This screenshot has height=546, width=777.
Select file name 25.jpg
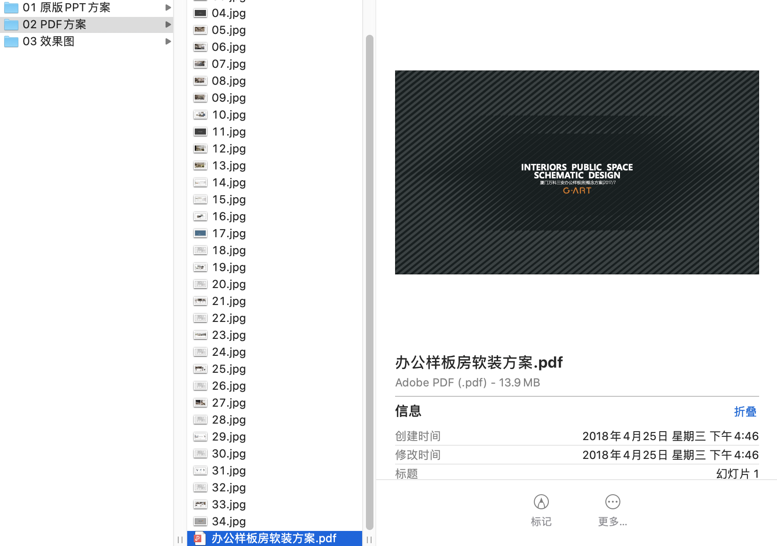(x=229, y=369)
